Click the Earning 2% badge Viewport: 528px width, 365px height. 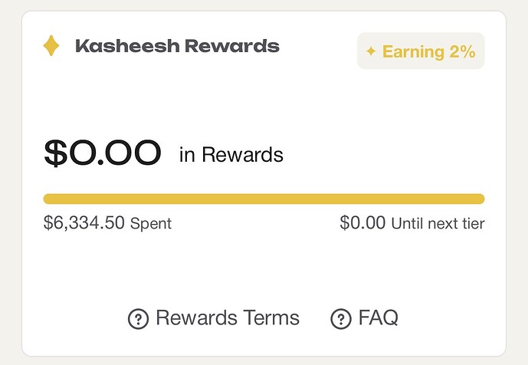coord(421,51)
